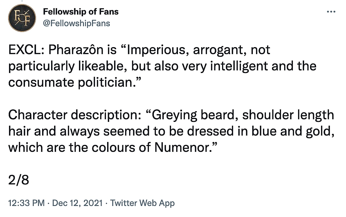Open the "Fellowship of Fans" display name
The width and height of the screenshot is (346, 217).
(x=81, y=12)
